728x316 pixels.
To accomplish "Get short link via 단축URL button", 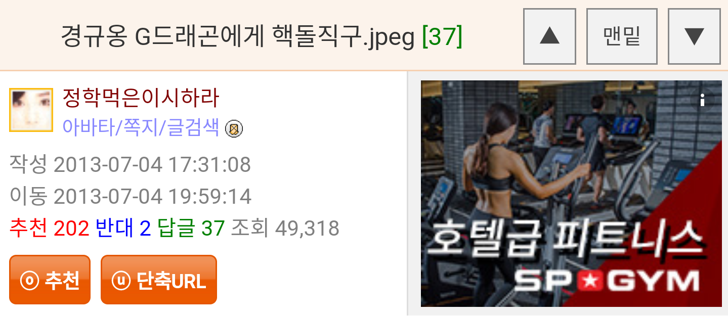I will pos(159,280).
